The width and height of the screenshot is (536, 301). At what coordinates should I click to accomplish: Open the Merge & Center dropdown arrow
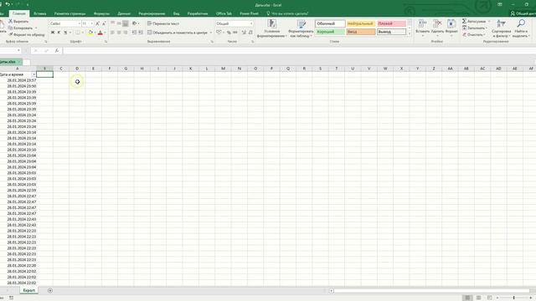[x=210, y=33]
